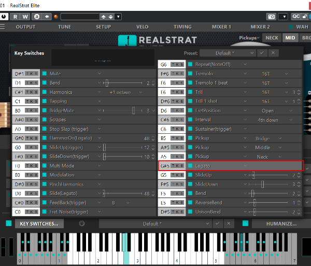Image resolution: width=311 pixels, height=266 pixels.
Task: Click the D#1 key assignment cell
Action: coord(26,74)
